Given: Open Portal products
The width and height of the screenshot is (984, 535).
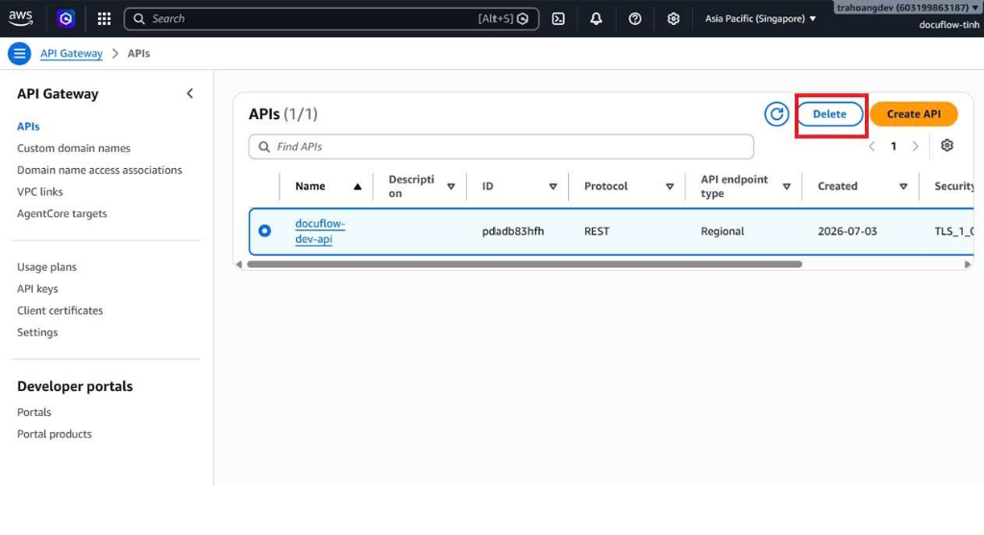Looking at the screenshot, I should 55,434.
